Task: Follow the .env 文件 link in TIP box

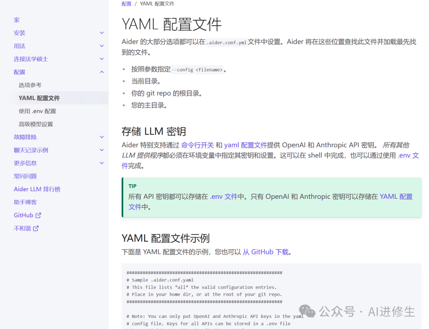Action: pyautogui.click(x=224, y=197)
